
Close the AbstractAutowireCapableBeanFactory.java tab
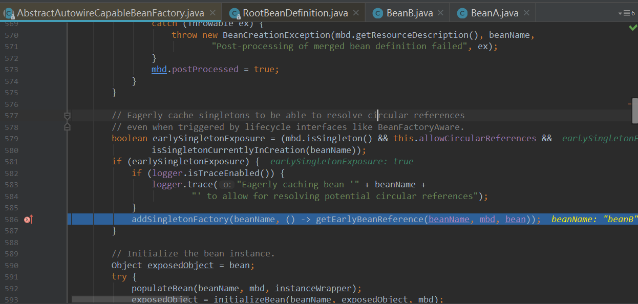tap(212, 13)
